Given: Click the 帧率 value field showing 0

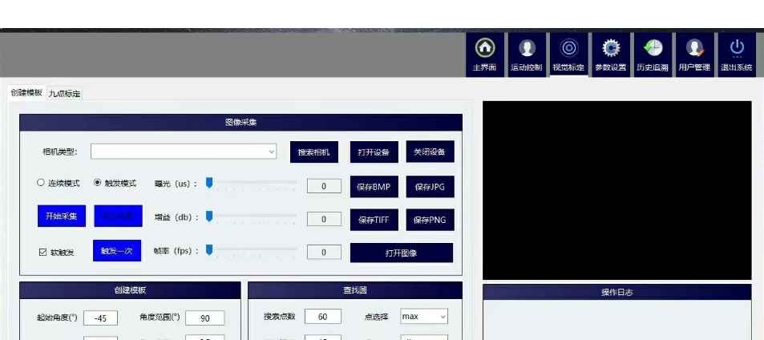Looking at the screenshot, I should (x=324, y=253).
